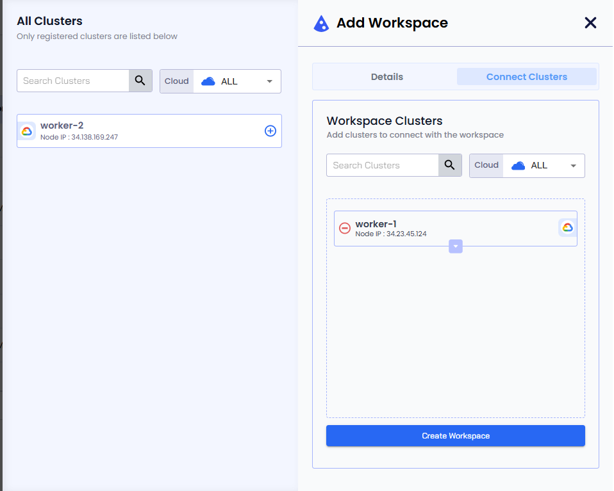This screenshot has width=614, height=491.
Task: Focus the Search Clusters field in Workspace Clusters
Action: pyautogui.click(x=383, y=165)
